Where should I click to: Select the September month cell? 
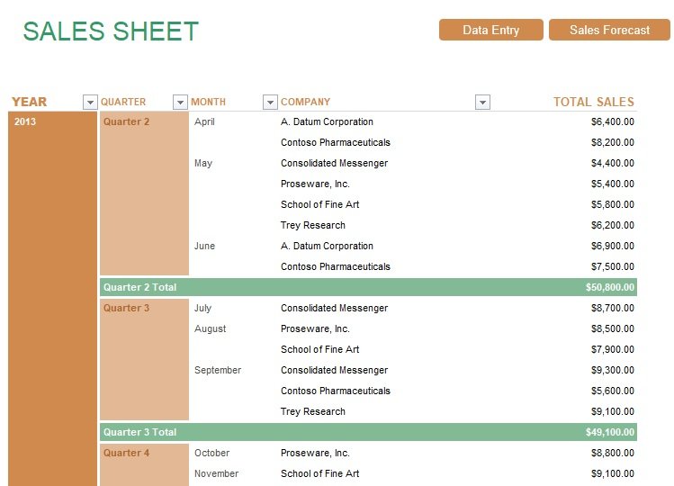(x=218, y=370)
